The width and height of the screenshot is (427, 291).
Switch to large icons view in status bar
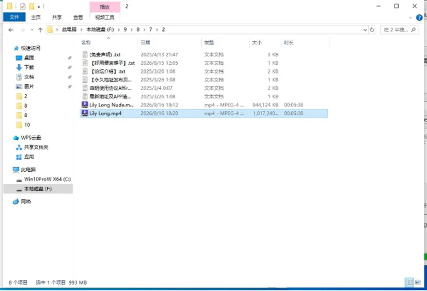[418, 283]
